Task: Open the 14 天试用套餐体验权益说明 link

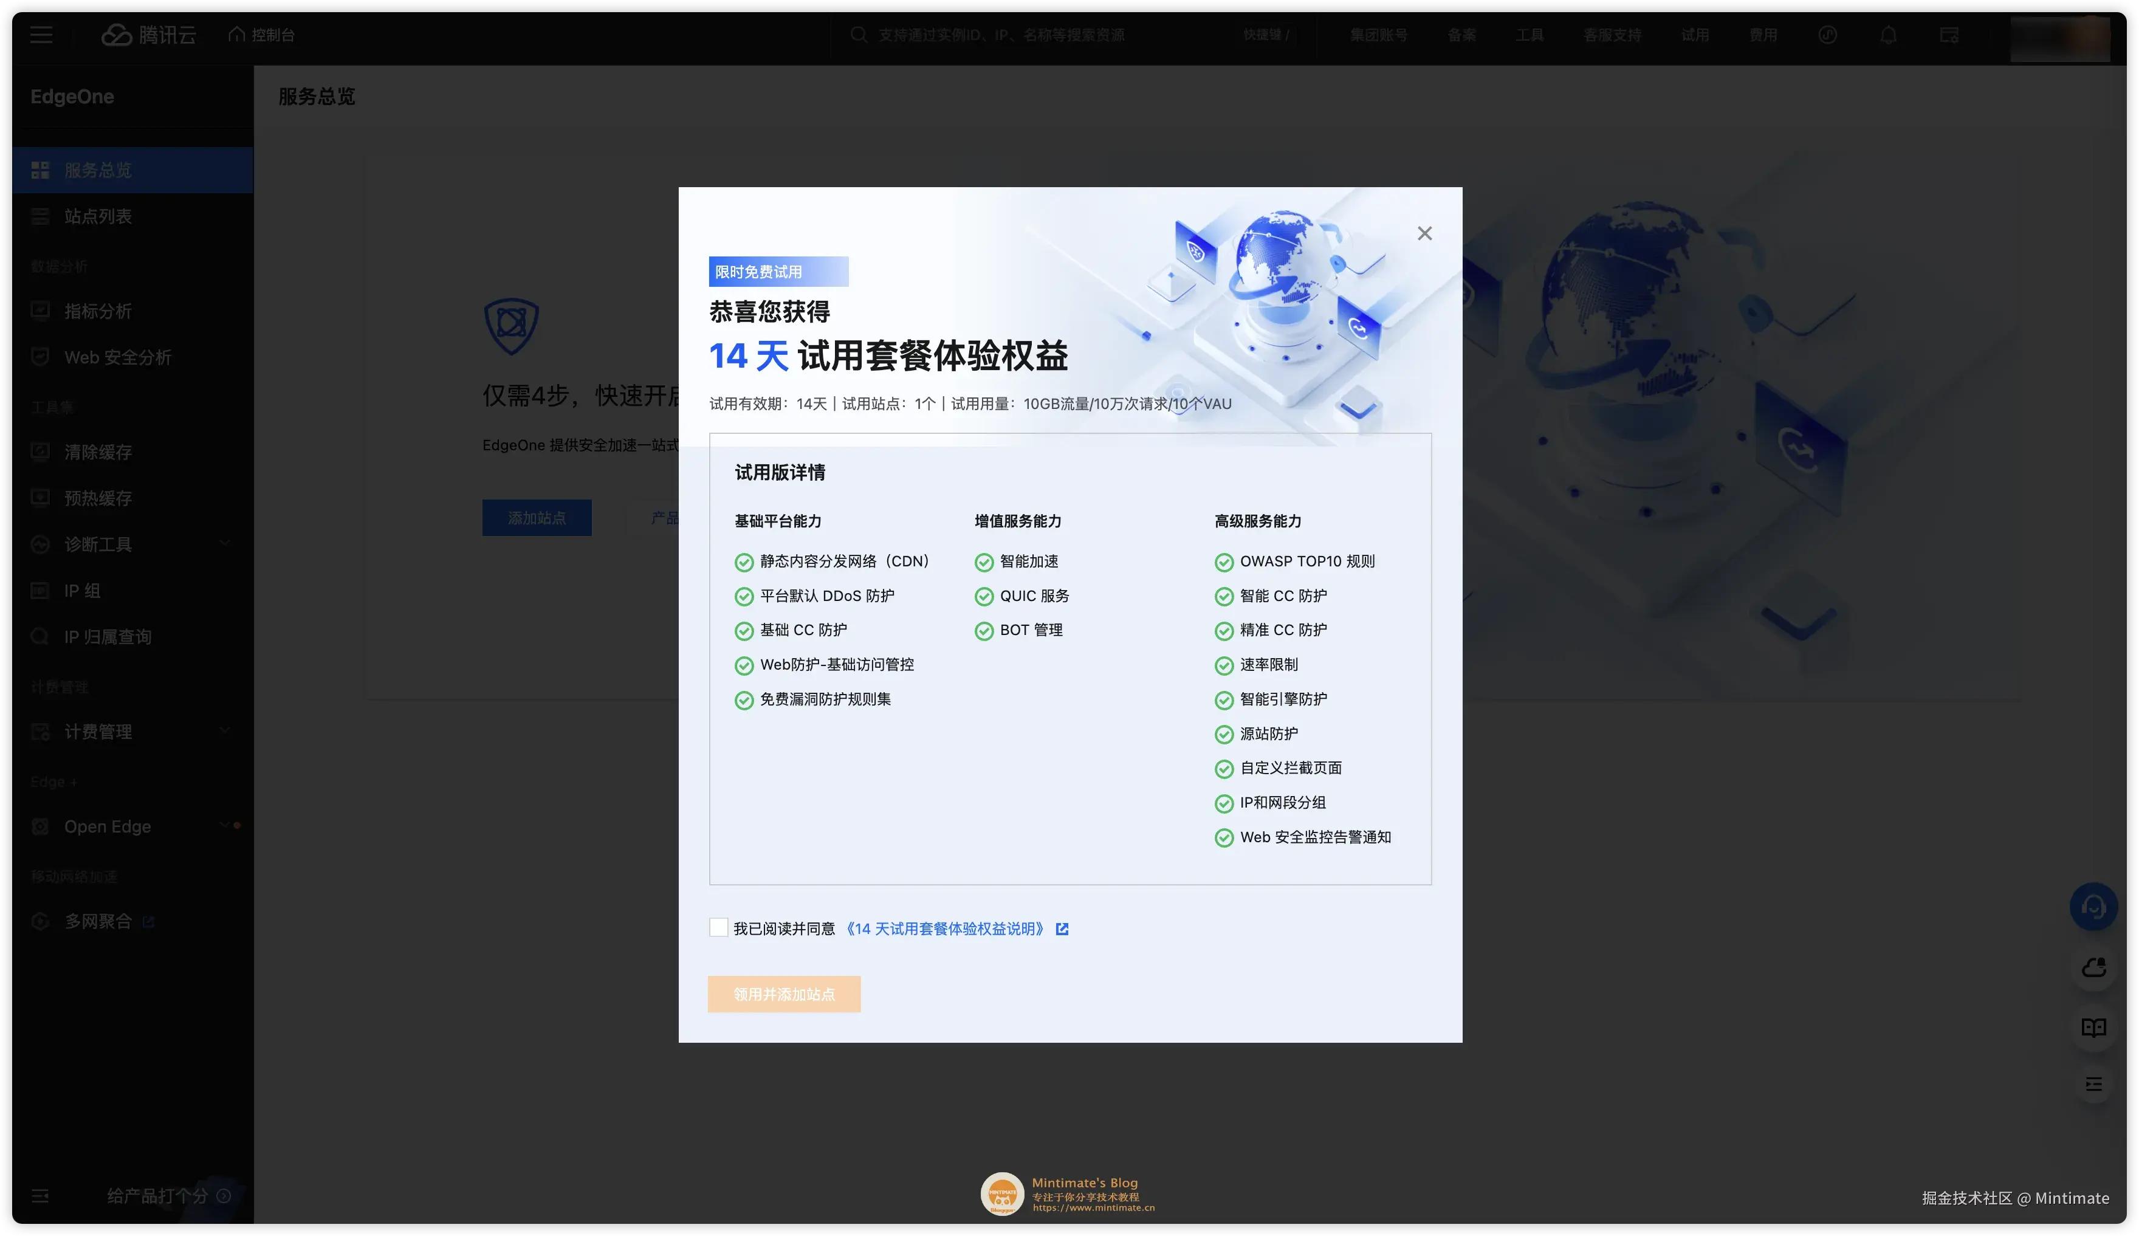Action: pyautogui.click(x=945, y=929)
